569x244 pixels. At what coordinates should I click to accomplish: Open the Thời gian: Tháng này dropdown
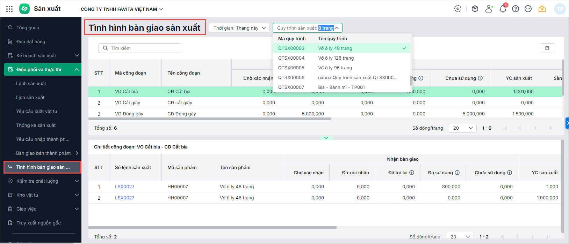239,28
